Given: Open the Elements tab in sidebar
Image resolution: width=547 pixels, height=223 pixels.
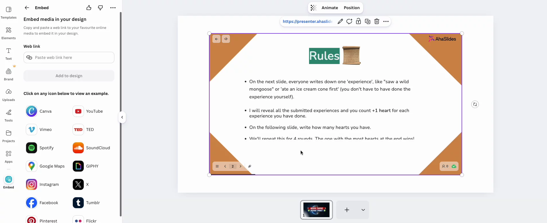Looking at the screenshot, I should pyautogui.click(x=9, y=33).
